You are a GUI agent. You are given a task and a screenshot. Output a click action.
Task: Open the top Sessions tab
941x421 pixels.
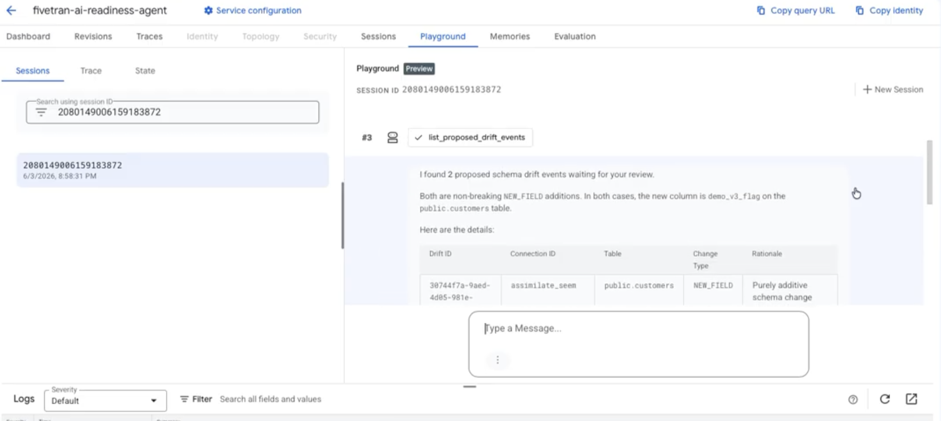point(378,36)
